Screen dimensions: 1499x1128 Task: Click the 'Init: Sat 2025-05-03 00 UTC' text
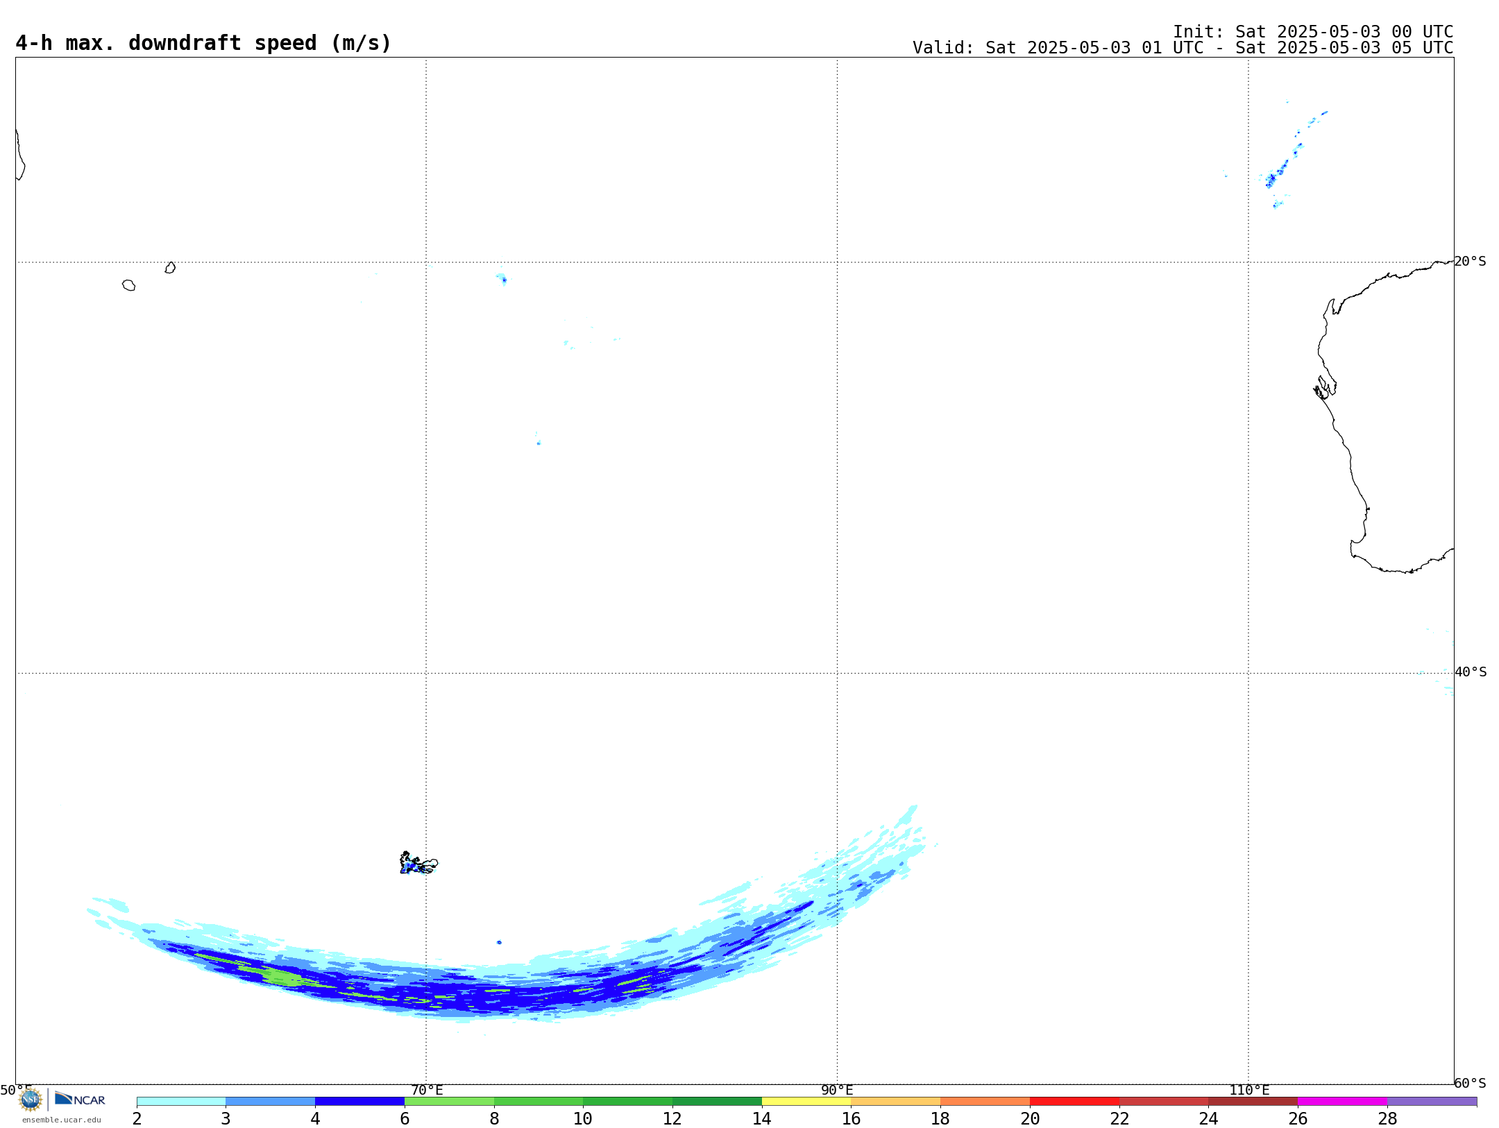tap(1313, 32)
